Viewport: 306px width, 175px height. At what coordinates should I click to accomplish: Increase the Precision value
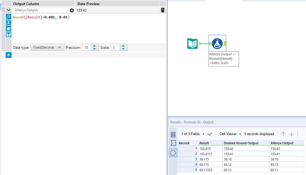coord(94,46)
